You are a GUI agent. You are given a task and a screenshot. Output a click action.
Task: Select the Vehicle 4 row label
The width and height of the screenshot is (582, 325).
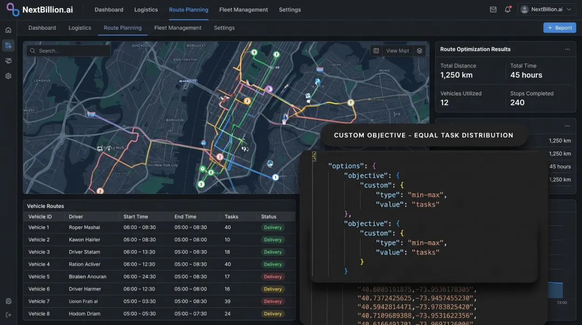[x=39, y=265]
